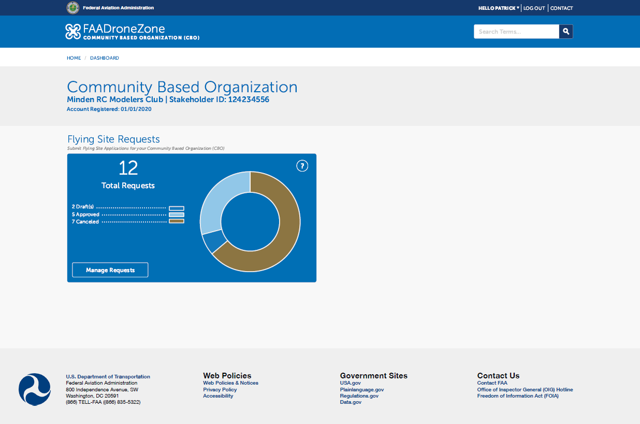The image size is (640, 424).
Task: Go to Home breadcrumb
Action: point(74,58)
